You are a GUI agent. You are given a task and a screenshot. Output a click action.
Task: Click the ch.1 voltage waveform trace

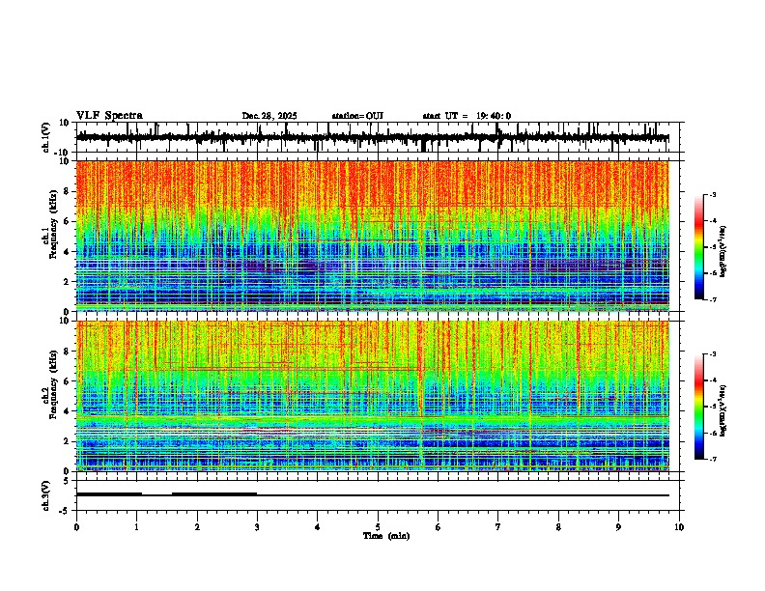click(373, 137)
